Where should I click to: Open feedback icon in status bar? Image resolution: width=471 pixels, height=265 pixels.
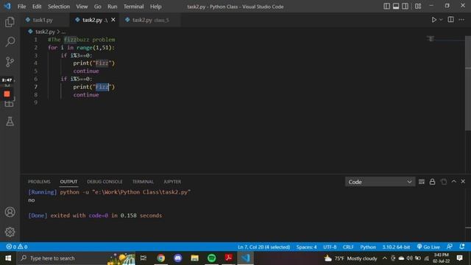pyautogui.click(x=450, y=247)
